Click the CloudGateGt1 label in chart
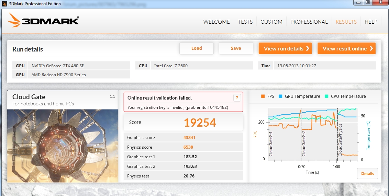The height and width of the screenshot is (196, 389). 271,144
